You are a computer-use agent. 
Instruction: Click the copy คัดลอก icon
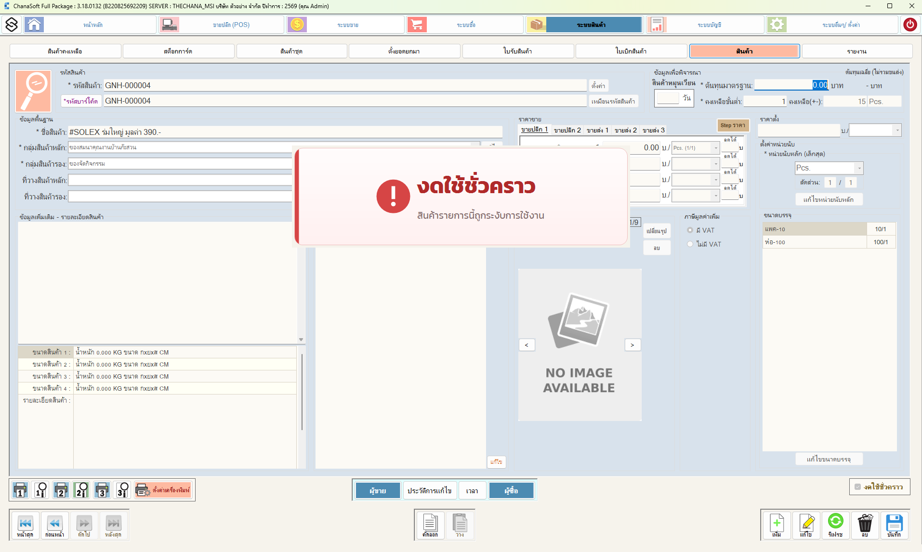point(430,526)
